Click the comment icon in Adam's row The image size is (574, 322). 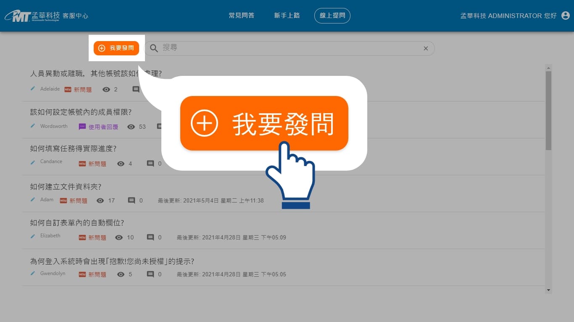pos(132,200)
